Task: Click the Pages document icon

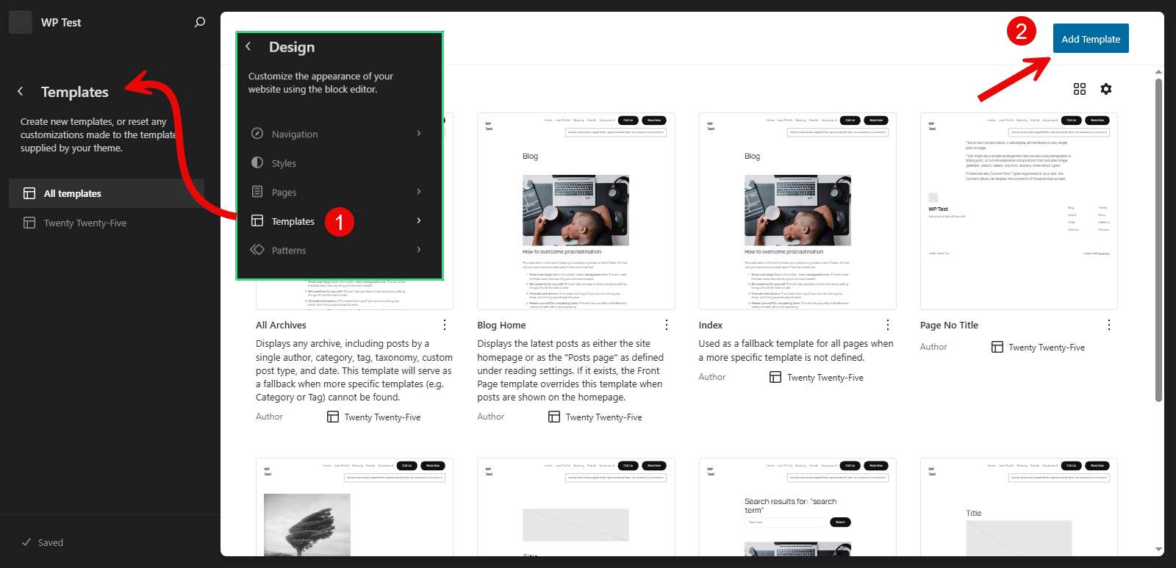Action: tap(257, 192)
